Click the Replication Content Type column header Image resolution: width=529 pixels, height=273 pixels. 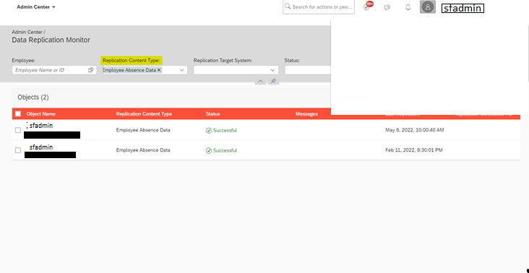(x=144, y=114)
